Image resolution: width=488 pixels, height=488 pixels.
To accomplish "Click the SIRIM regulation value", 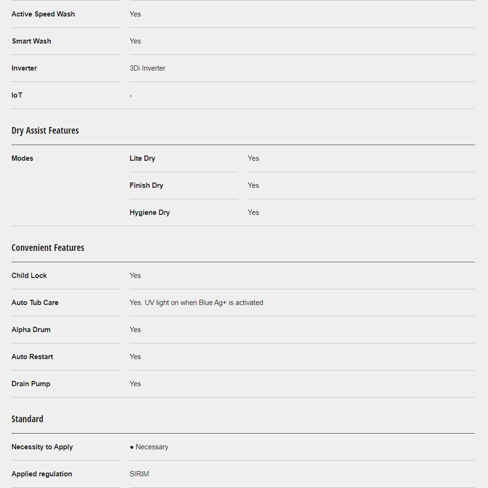I will tap(139, 474).
